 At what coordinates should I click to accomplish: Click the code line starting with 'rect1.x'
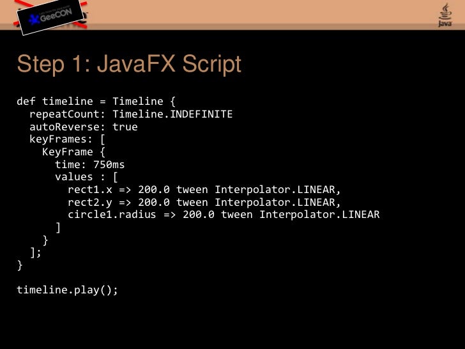(204, 190)
